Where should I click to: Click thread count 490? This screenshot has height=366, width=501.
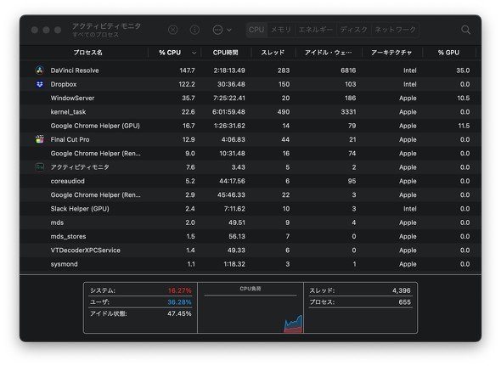284,112
